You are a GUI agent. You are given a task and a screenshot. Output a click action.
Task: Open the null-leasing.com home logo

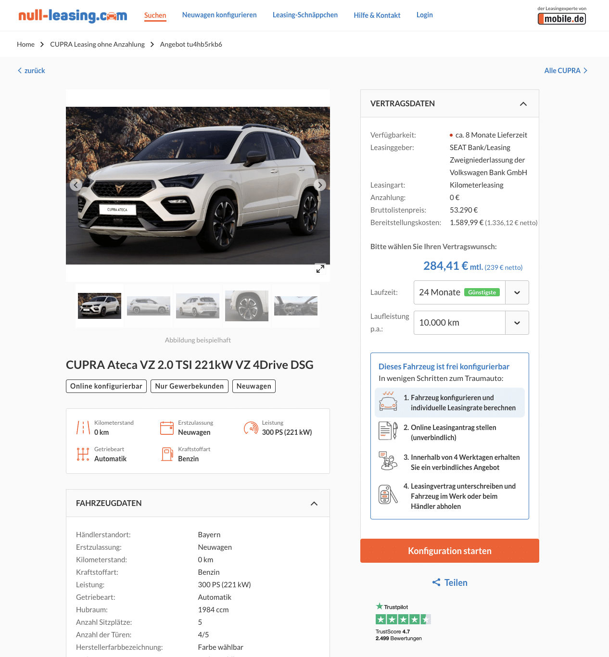tap(73, 15)
